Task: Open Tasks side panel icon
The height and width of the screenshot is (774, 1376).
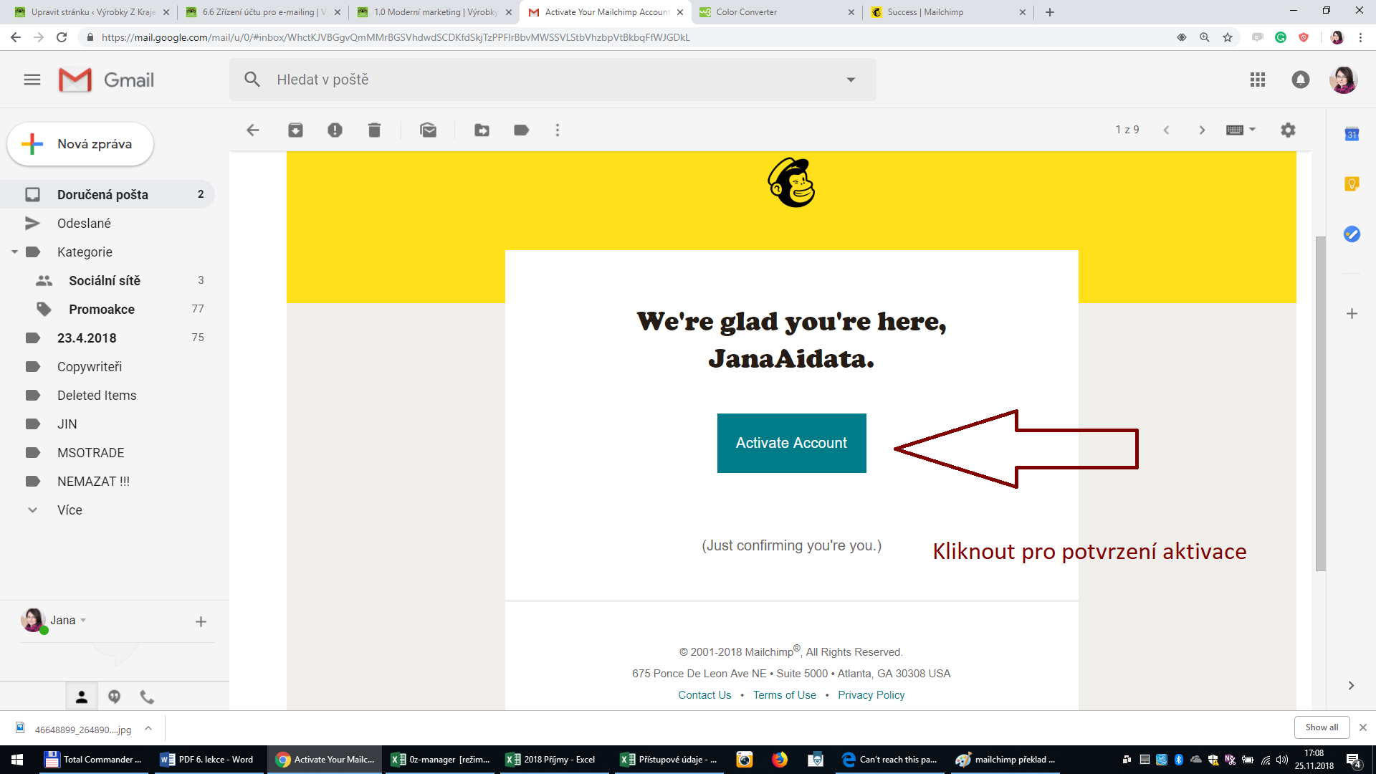Action: point(1352,234)
